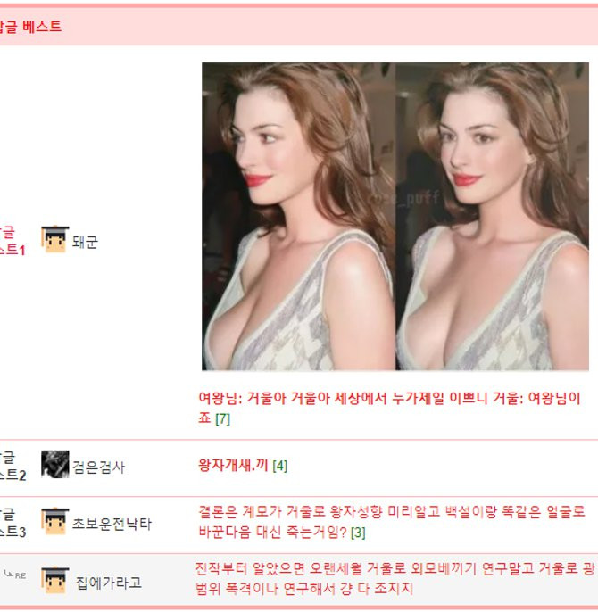Image resolution: width=598 pixels, height=612 pixels.
Task: Click the avatar icon beside 돼군
Action: pos(54,240)
